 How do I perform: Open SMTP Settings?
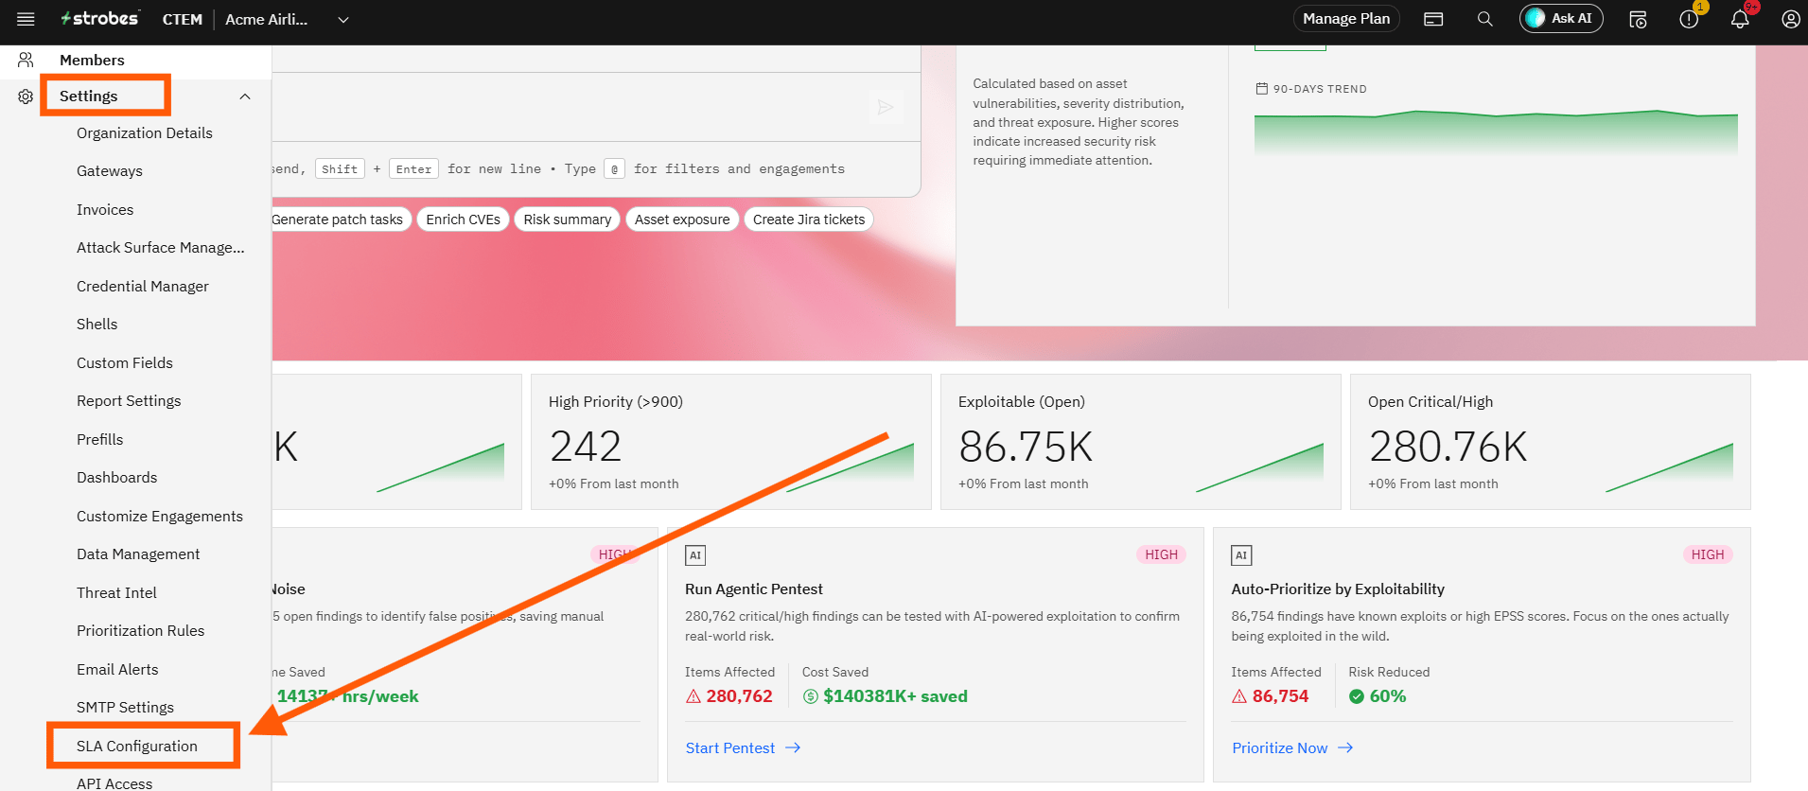(126, 708)
